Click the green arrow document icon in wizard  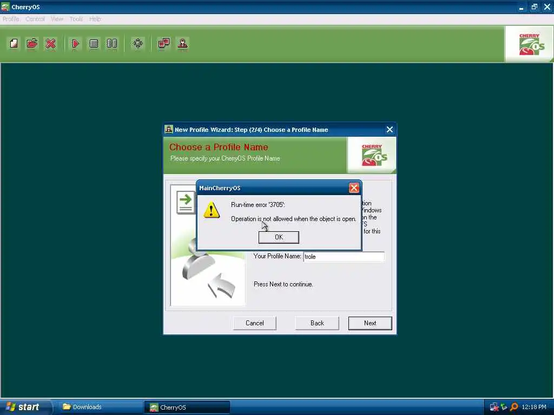pos(185,203)
